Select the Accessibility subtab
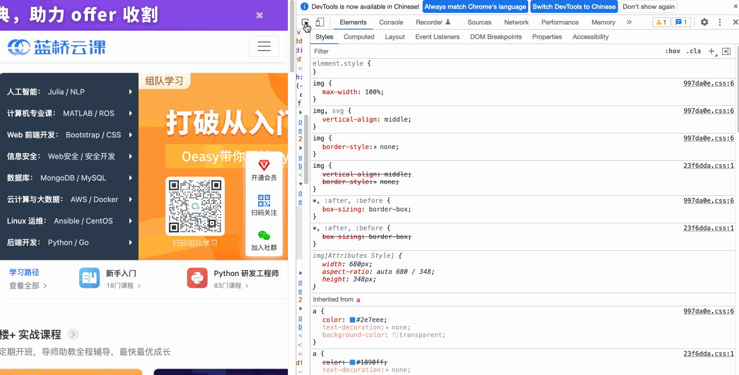The width and height of the screenshot is (739, 375). 591,37
